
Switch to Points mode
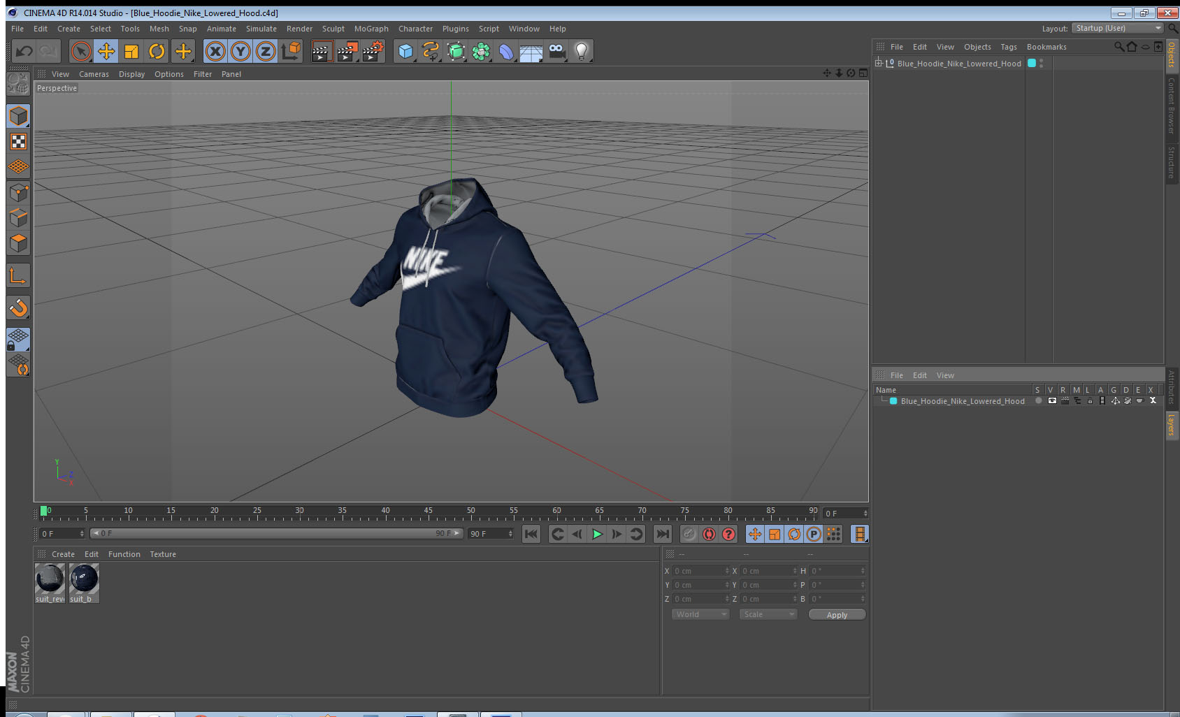[x=18, y=192]
